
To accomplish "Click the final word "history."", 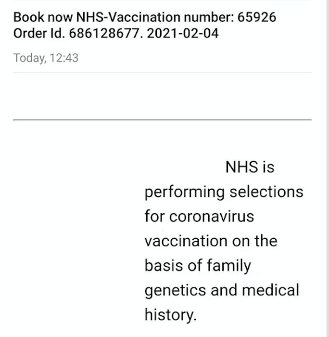I will pos(171,314).
